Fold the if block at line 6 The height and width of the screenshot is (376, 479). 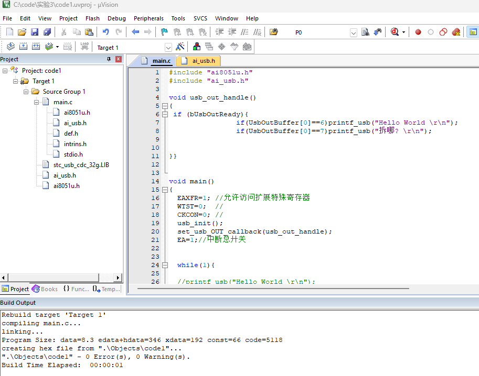(x=165, y=114)
